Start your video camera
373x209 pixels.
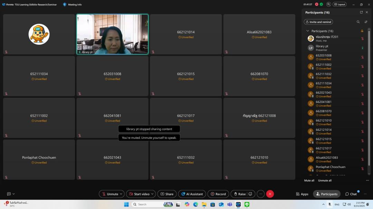coord(139,194)
